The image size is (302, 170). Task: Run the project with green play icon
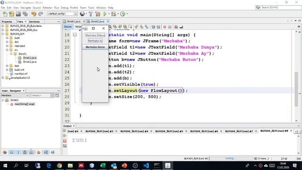tap(105, 14)
